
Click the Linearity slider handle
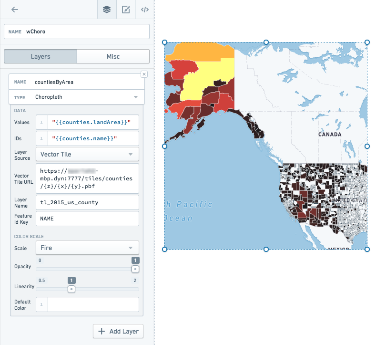(71, 289)
